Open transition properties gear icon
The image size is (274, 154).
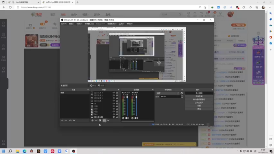pyautogui.click(x=182, y=93)
